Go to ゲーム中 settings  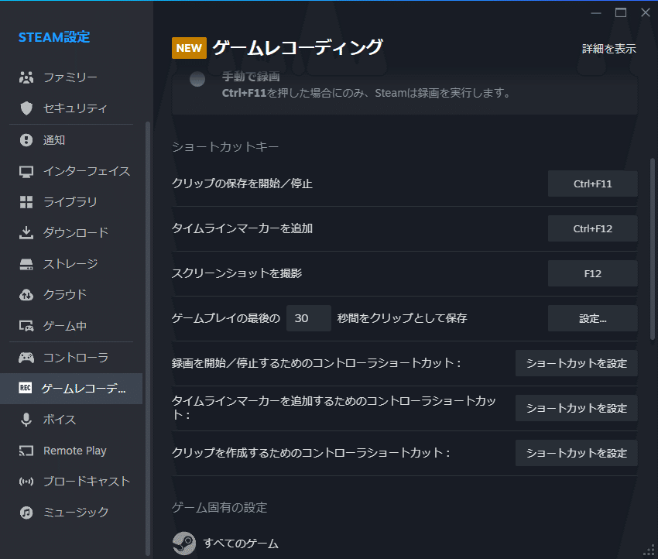click(x=71, y=326)
